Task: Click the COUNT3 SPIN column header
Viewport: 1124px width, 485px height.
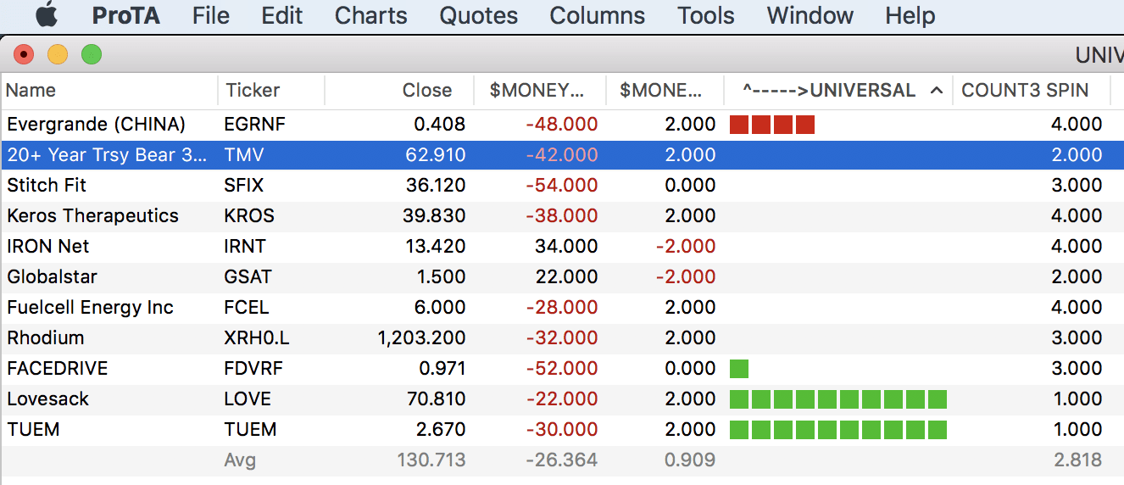Action: (x=1024, y=91)
